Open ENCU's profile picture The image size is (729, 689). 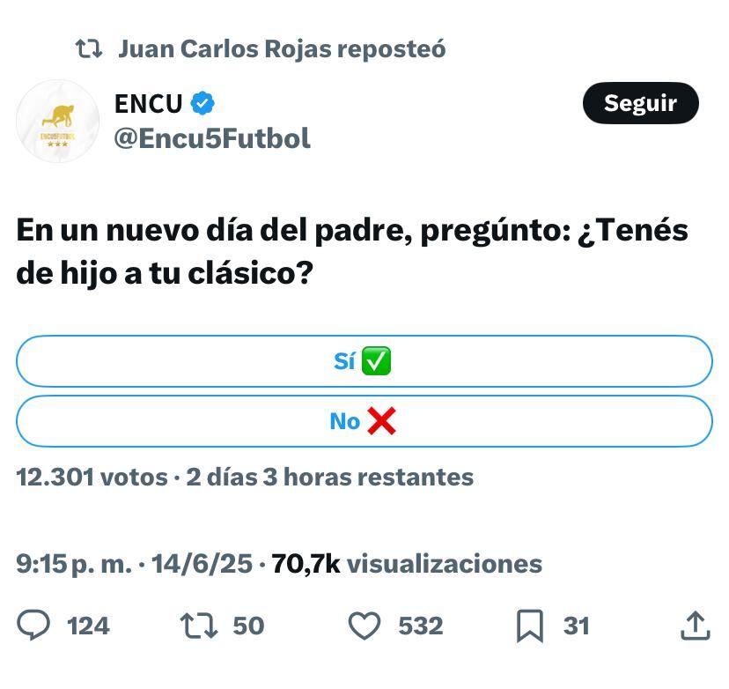pyautogui.click(x=58, y=121)
